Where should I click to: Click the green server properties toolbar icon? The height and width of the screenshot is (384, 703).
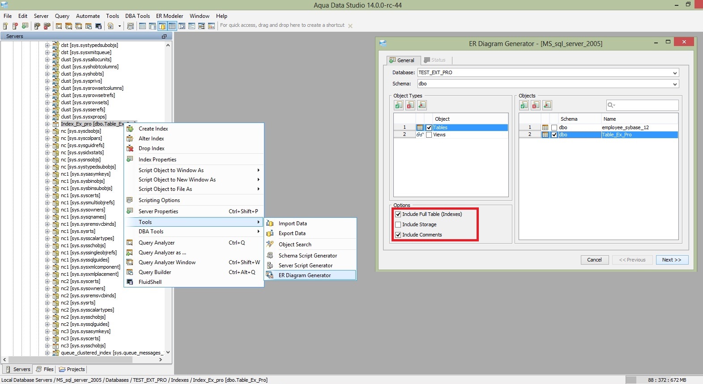(25, 26)
